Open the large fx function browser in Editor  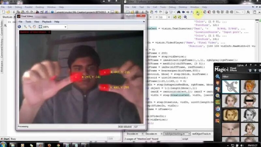tap(248, 12)
